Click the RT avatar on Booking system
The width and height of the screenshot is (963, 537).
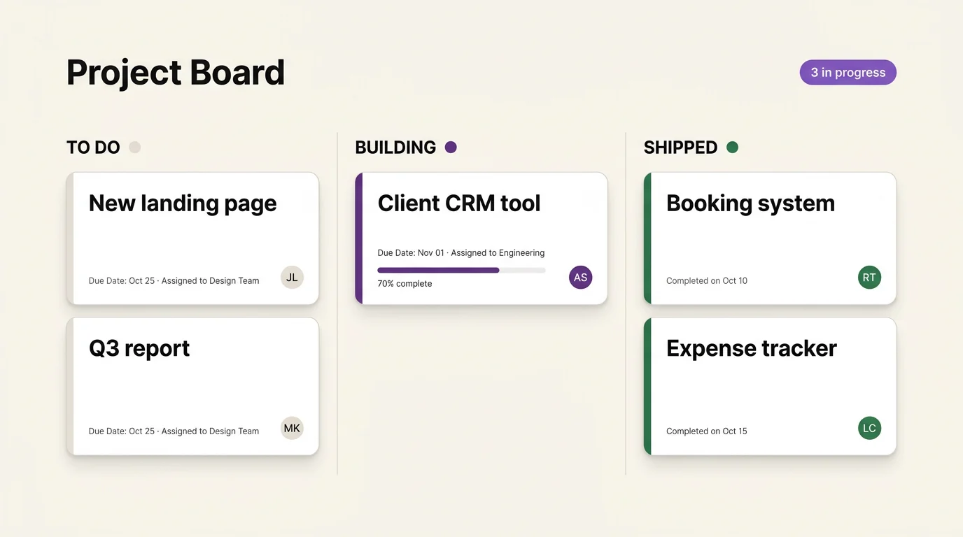click(869, 277)
